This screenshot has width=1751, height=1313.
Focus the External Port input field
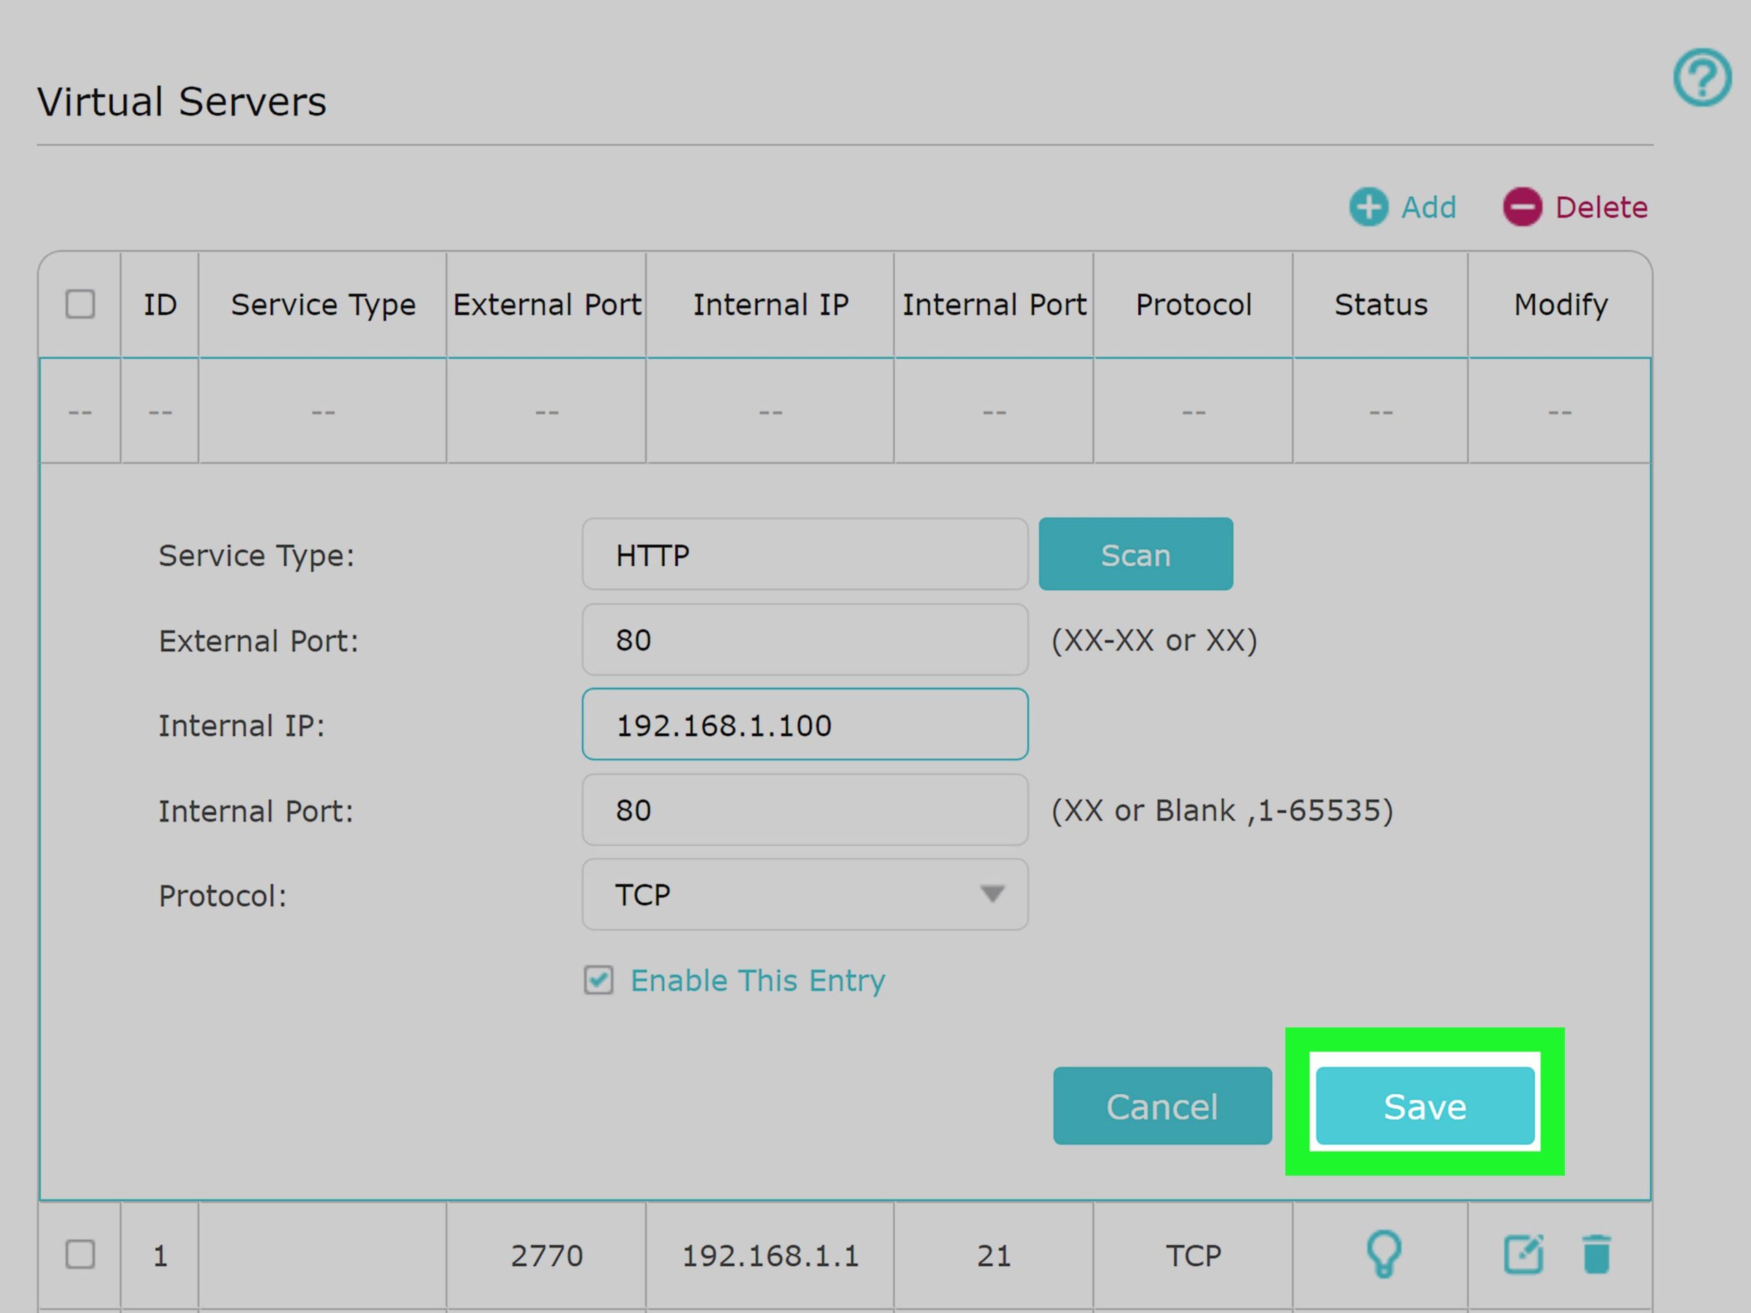point(805,639)
